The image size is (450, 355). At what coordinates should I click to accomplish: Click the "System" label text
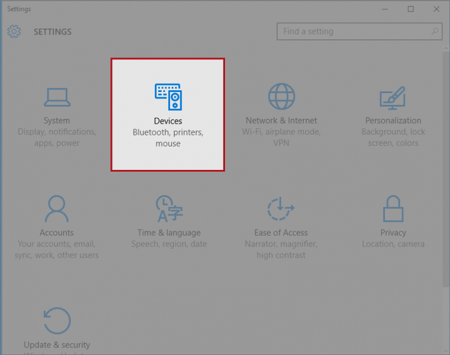point(57,121)
